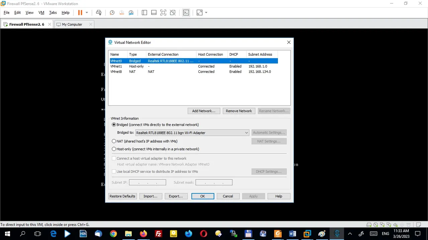Viewport: 428px width, 240px height.
Task: Close the My Computer tab
Action: pos(90,24)
